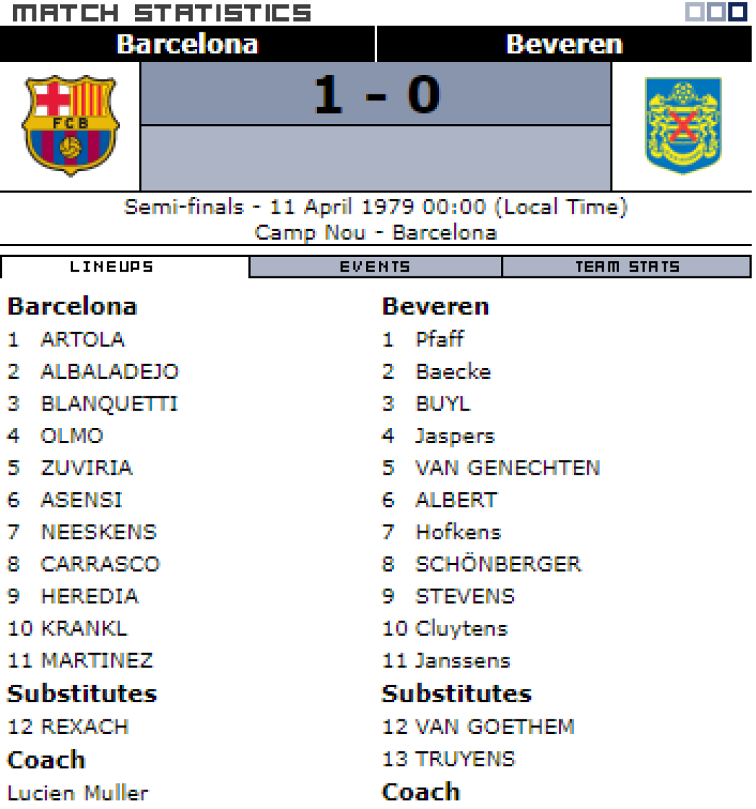Click Beveren substitute Van Goethem
Screen dimensions: 756x809
[494, 727]
